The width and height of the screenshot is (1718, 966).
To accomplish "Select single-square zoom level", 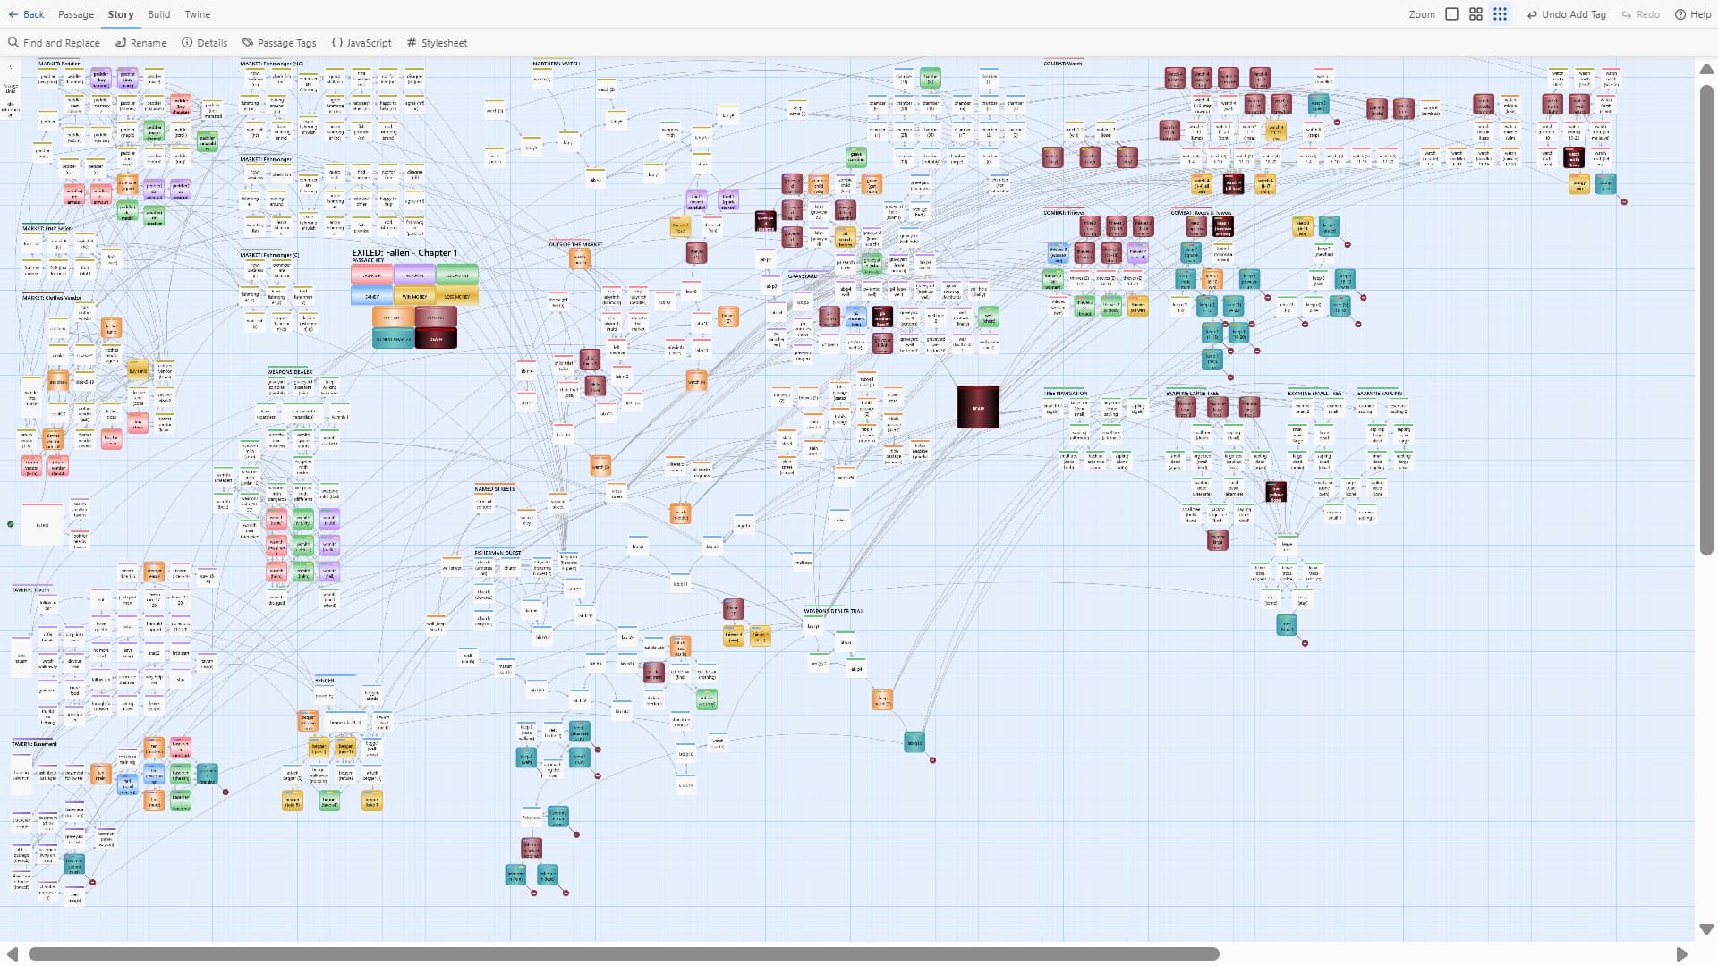I will click(x=1451, y=14).
